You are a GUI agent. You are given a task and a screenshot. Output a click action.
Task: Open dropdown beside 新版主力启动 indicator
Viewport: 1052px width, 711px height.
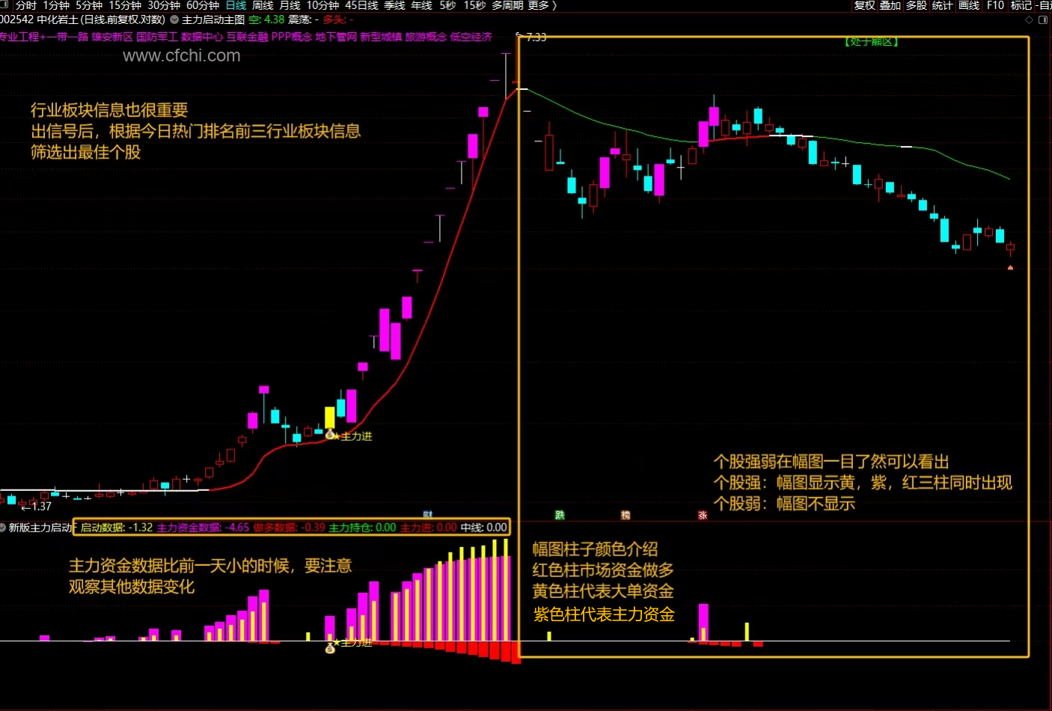(x=3, y=528)
